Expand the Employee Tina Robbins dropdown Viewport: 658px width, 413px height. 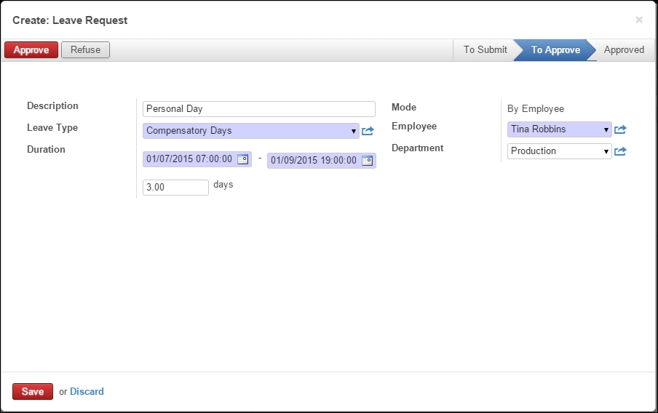pos(606,129)
